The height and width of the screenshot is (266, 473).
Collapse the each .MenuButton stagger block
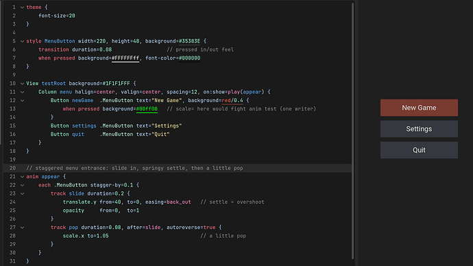23,185
